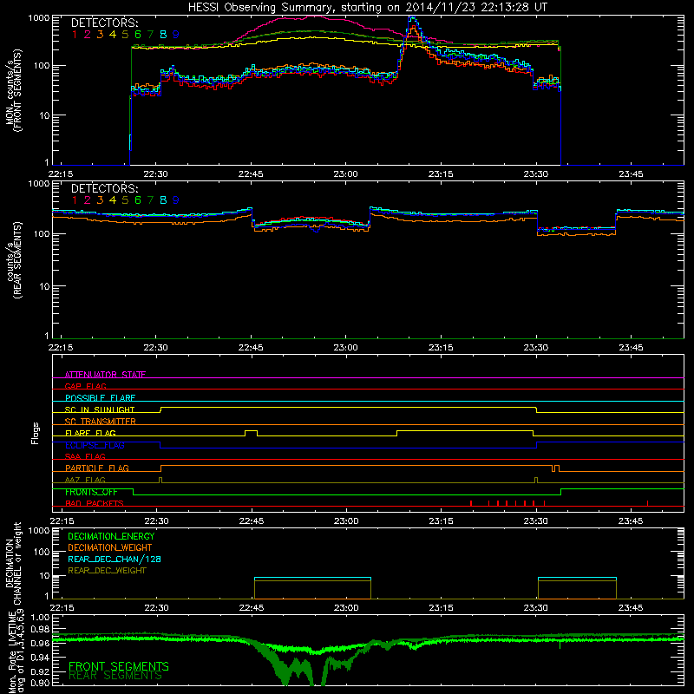Image resolution: width=694 pixels, height=694 pixels.
Task: Click the 'MON. counts/s (FRONT SEGMENTS)' axis title
Action: (x=13, y=90)
